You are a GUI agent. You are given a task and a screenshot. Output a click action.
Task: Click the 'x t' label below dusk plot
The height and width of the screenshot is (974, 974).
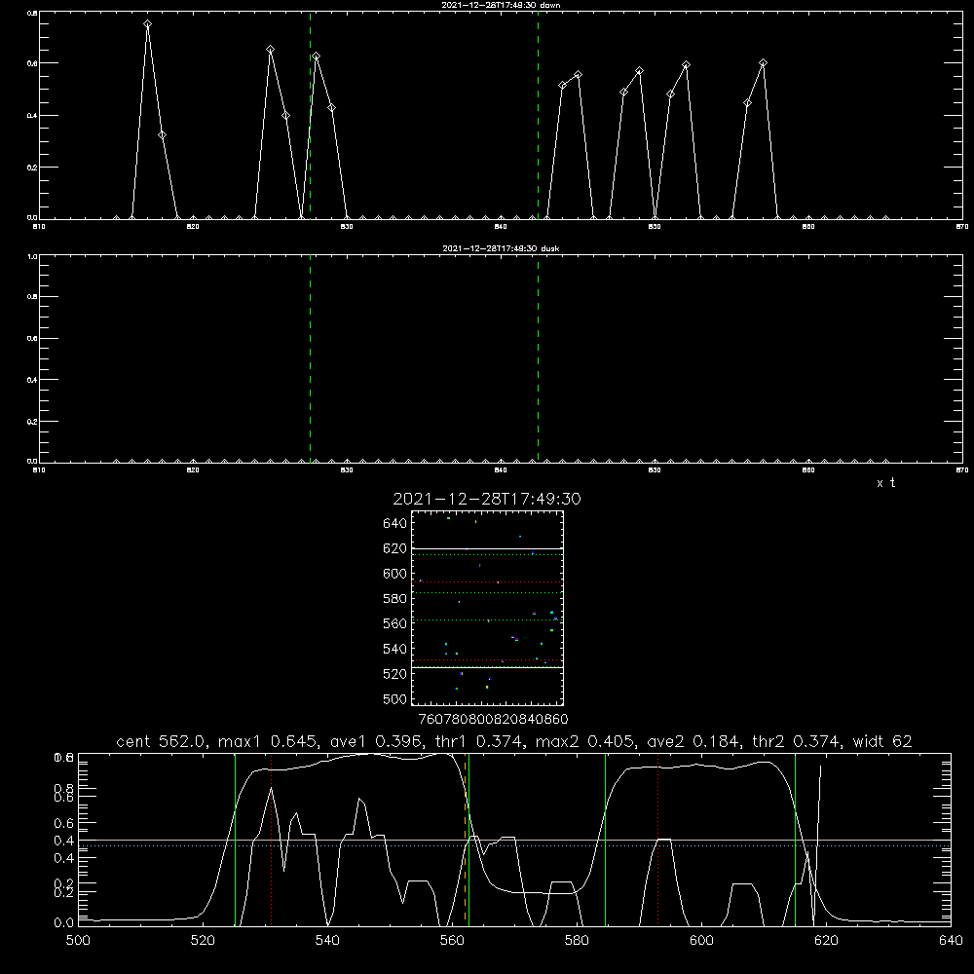885,483
